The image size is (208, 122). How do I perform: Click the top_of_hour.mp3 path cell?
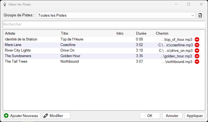pos(176,40)
